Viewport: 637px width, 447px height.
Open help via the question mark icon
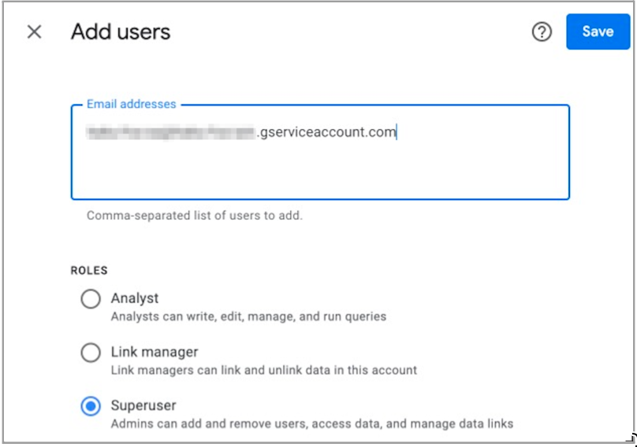542,32
